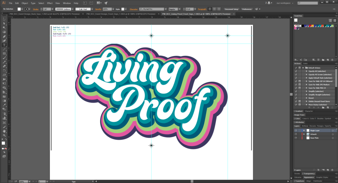Click the Document Setup button
This screenshot has height=183, width=338.
coord(231,9)
